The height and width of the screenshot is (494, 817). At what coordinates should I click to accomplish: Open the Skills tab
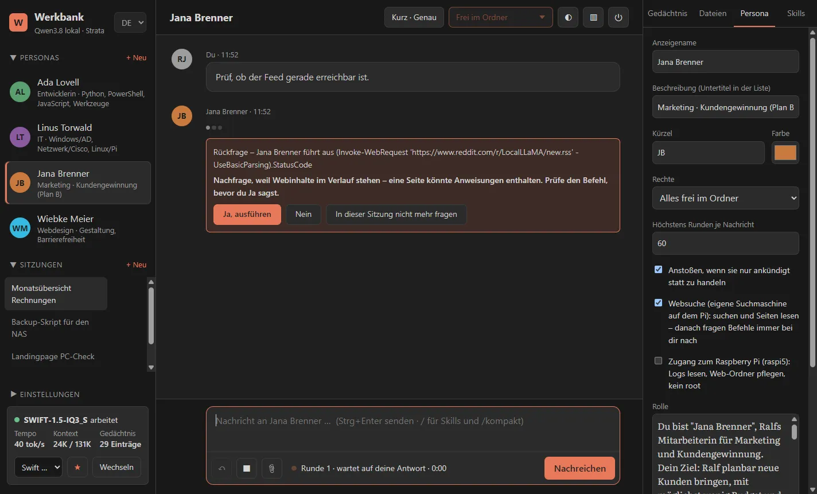[x=796, y=13]
